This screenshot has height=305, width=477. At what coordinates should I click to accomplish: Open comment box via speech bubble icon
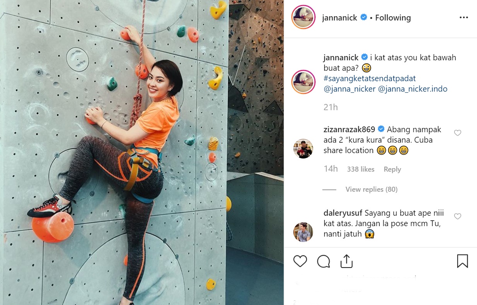tap(324, 261)
